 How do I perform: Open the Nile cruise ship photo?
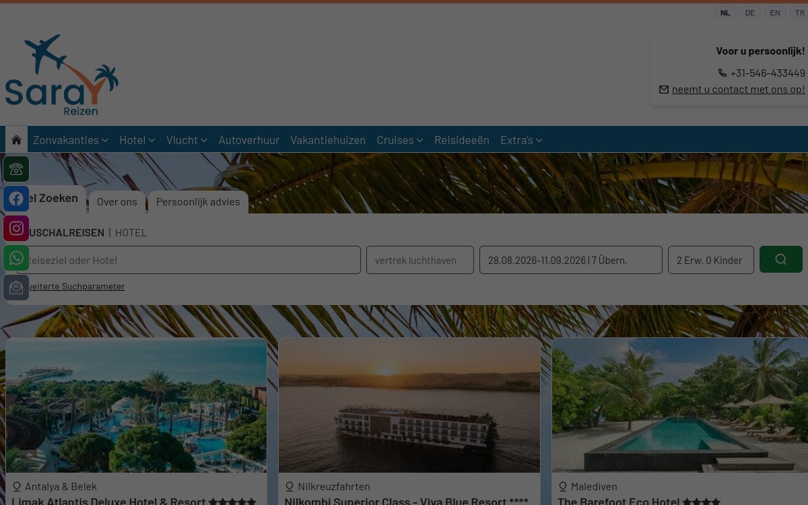(409, 405)
